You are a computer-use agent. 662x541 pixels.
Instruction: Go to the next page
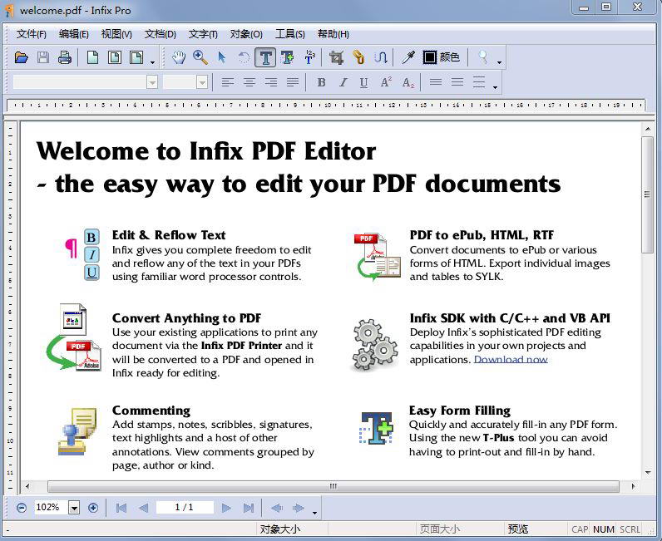point(226,508)
